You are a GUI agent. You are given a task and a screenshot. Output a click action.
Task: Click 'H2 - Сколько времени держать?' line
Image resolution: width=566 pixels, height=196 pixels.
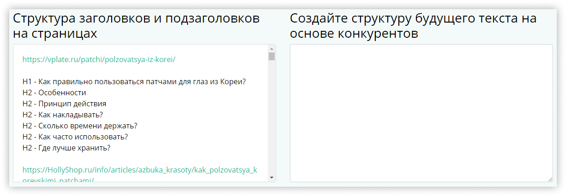point(80,126)
